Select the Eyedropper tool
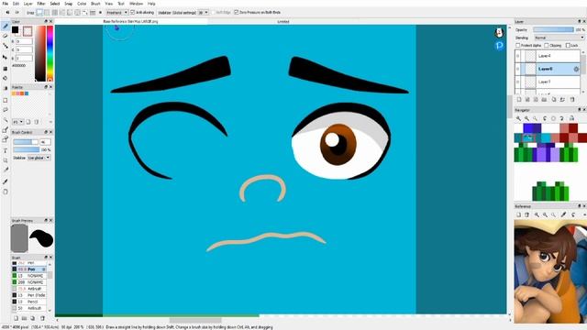 tap(6, 181)
